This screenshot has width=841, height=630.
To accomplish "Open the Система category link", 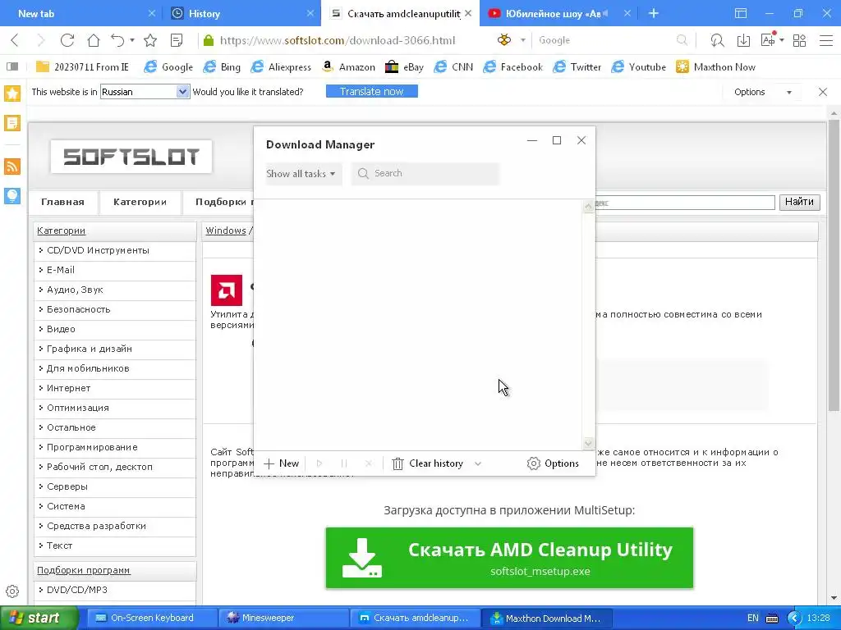I will 66,506.
